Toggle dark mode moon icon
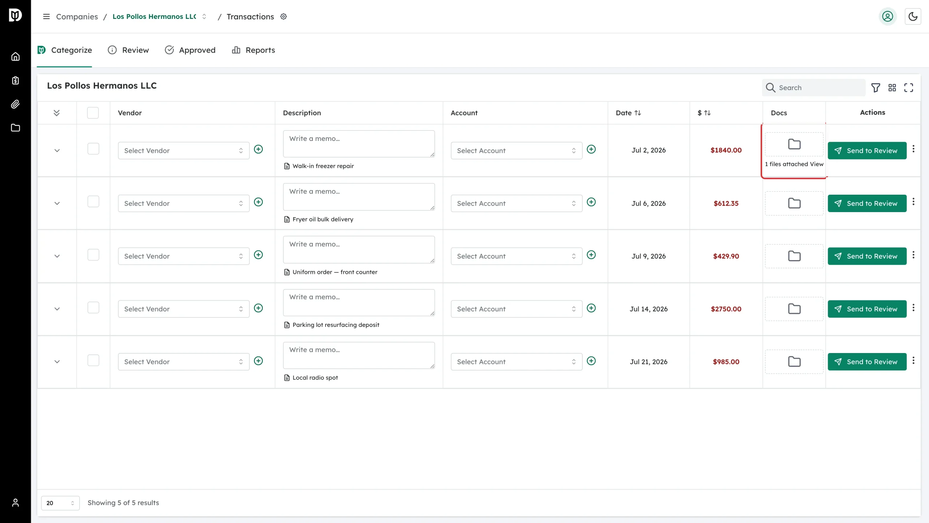Image resolution: width=929 pixels, height=523 pixels. [x=913, y=16]
